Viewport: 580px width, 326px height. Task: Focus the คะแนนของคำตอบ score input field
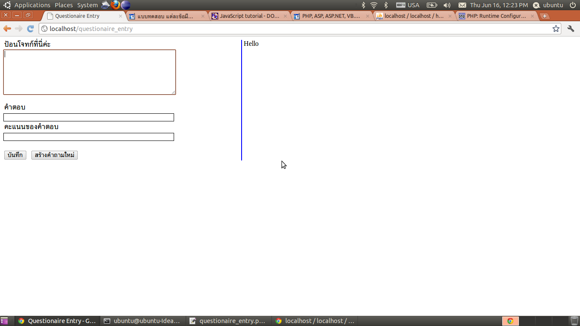[89, 137]
